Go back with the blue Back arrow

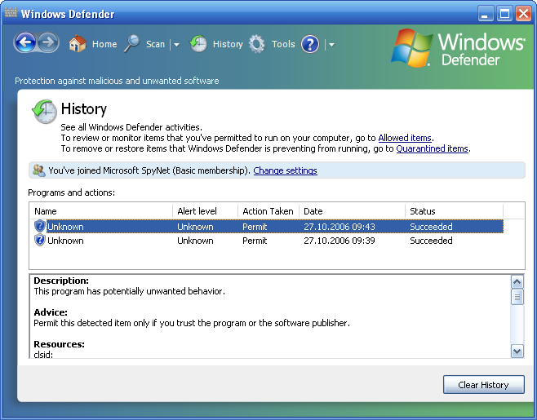pyautogui.click(x=25, y=42)
